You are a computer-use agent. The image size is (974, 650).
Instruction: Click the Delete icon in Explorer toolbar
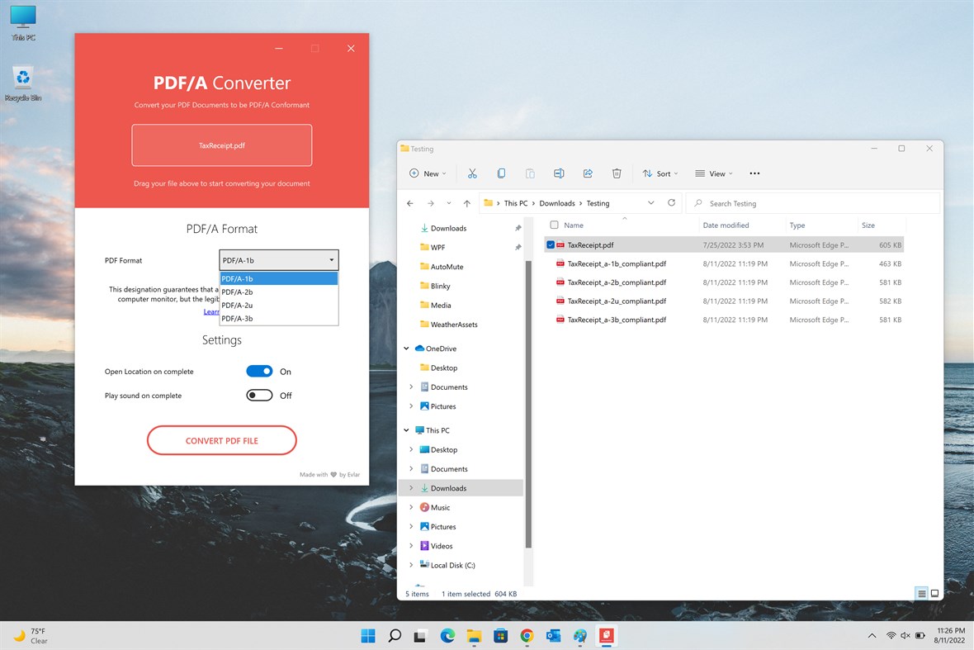pyautogui.click(x=617, y=173)
